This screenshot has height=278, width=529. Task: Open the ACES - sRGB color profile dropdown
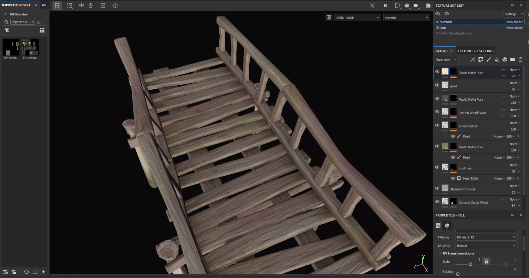357,17
